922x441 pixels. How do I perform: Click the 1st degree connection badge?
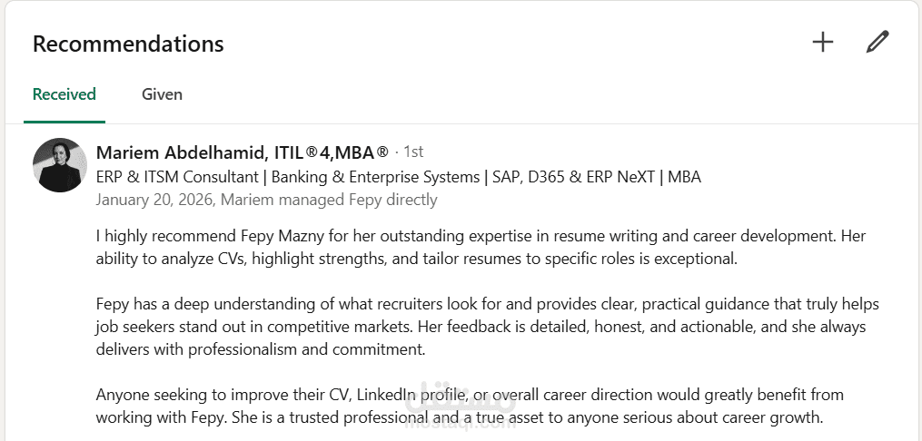click(412, 152)
